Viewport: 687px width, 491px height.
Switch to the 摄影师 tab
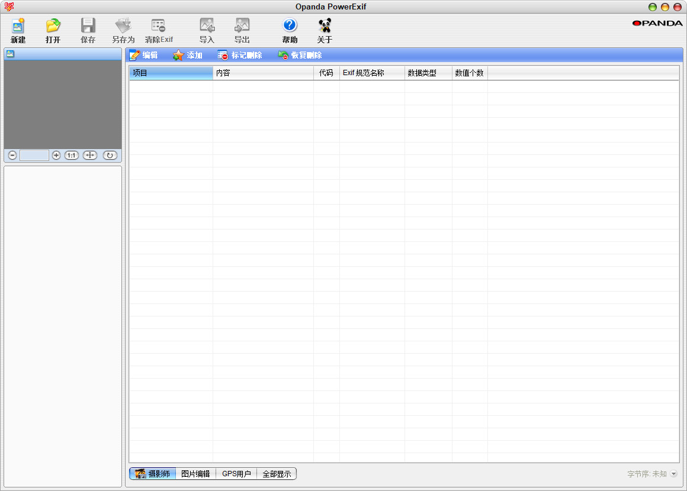point(152,473)
